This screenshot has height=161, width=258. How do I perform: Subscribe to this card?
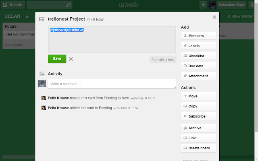pos(199,116)
